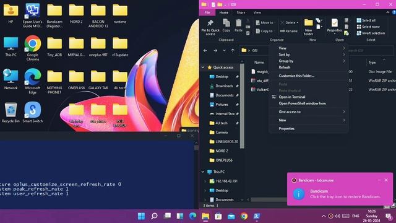The image size is (396, 223).
Task: Open the HP folder on the desktop
Action: coord(11,13)
